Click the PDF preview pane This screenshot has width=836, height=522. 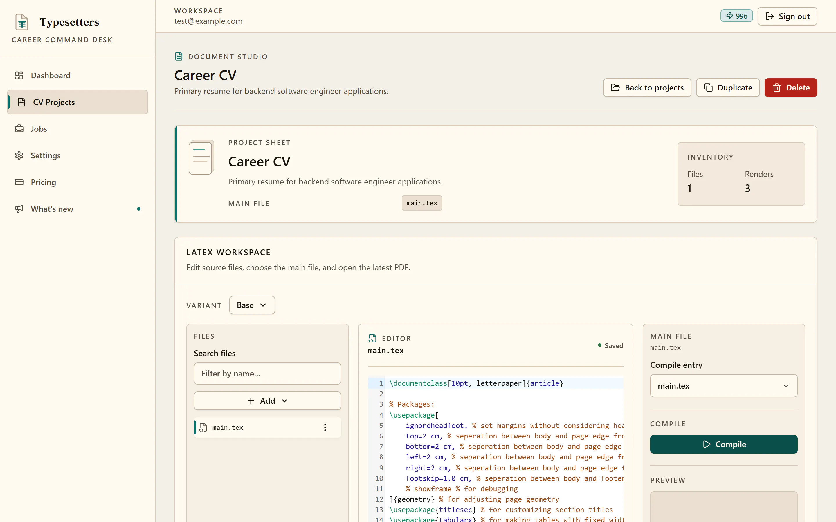pyautogui.click(x=723, y=506)
